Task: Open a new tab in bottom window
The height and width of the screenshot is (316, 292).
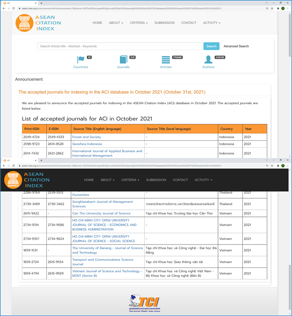Action: click(41, 160)
